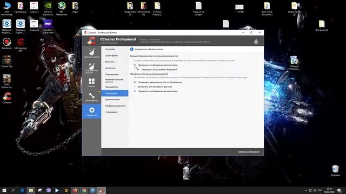Open the taskbar clock and date
Image resolution: width=346 pixels, height=194 pixels.
coord(329,190)
